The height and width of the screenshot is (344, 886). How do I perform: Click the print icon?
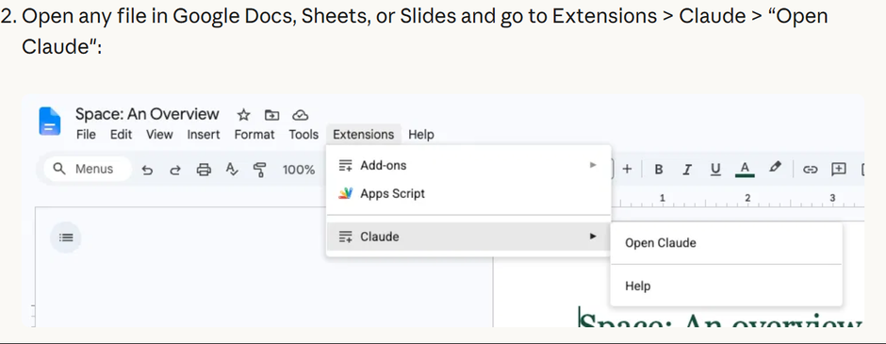point(204,170)
